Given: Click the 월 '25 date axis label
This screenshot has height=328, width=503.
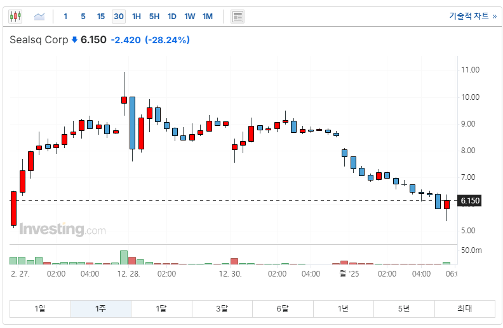Looking at the screenshot, I should 349,274.
